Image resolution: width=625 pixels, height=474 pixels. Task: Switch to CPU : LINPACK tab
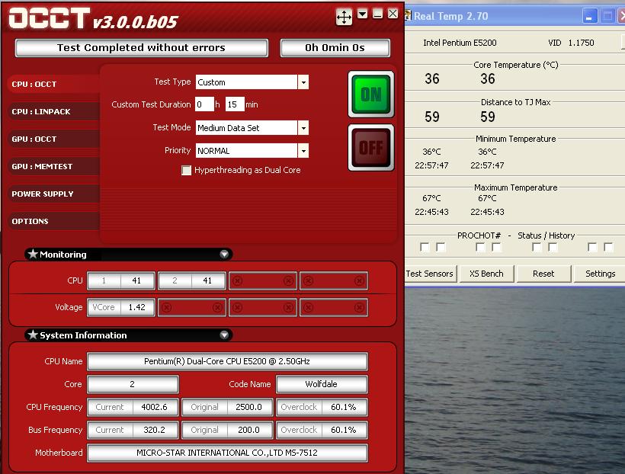[53, 111]
